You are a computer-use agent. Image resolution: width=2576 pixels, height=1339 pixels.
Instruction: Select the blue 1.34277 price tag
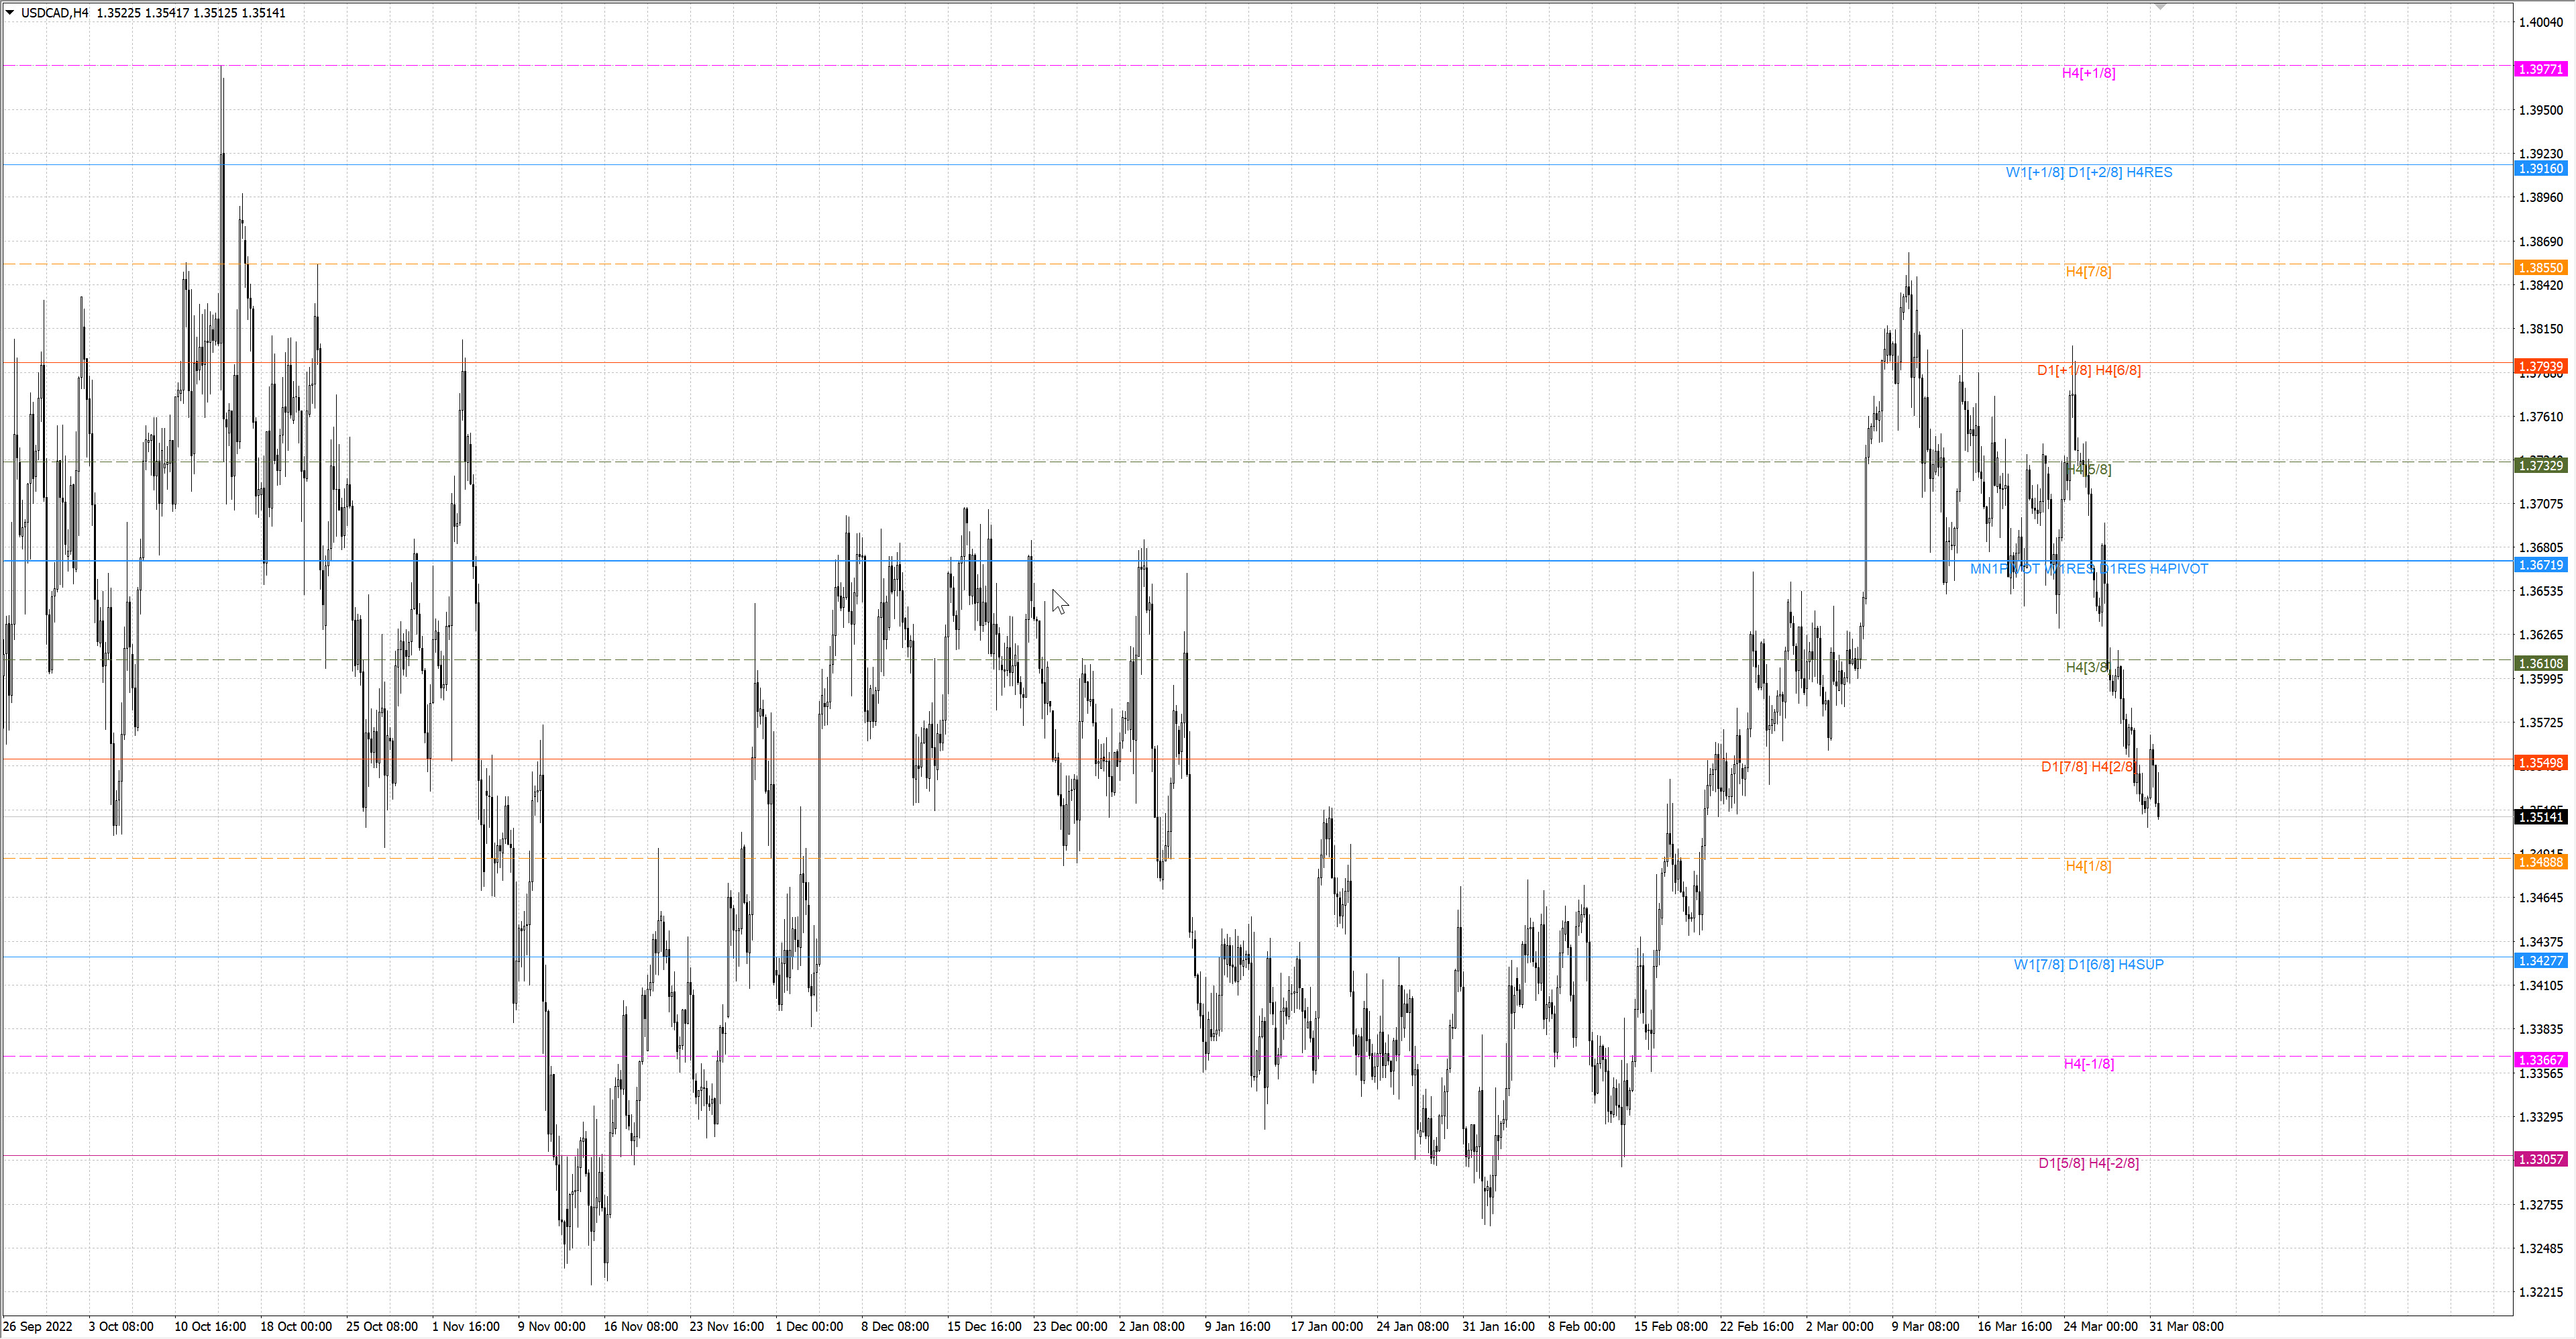point(2540,961)
